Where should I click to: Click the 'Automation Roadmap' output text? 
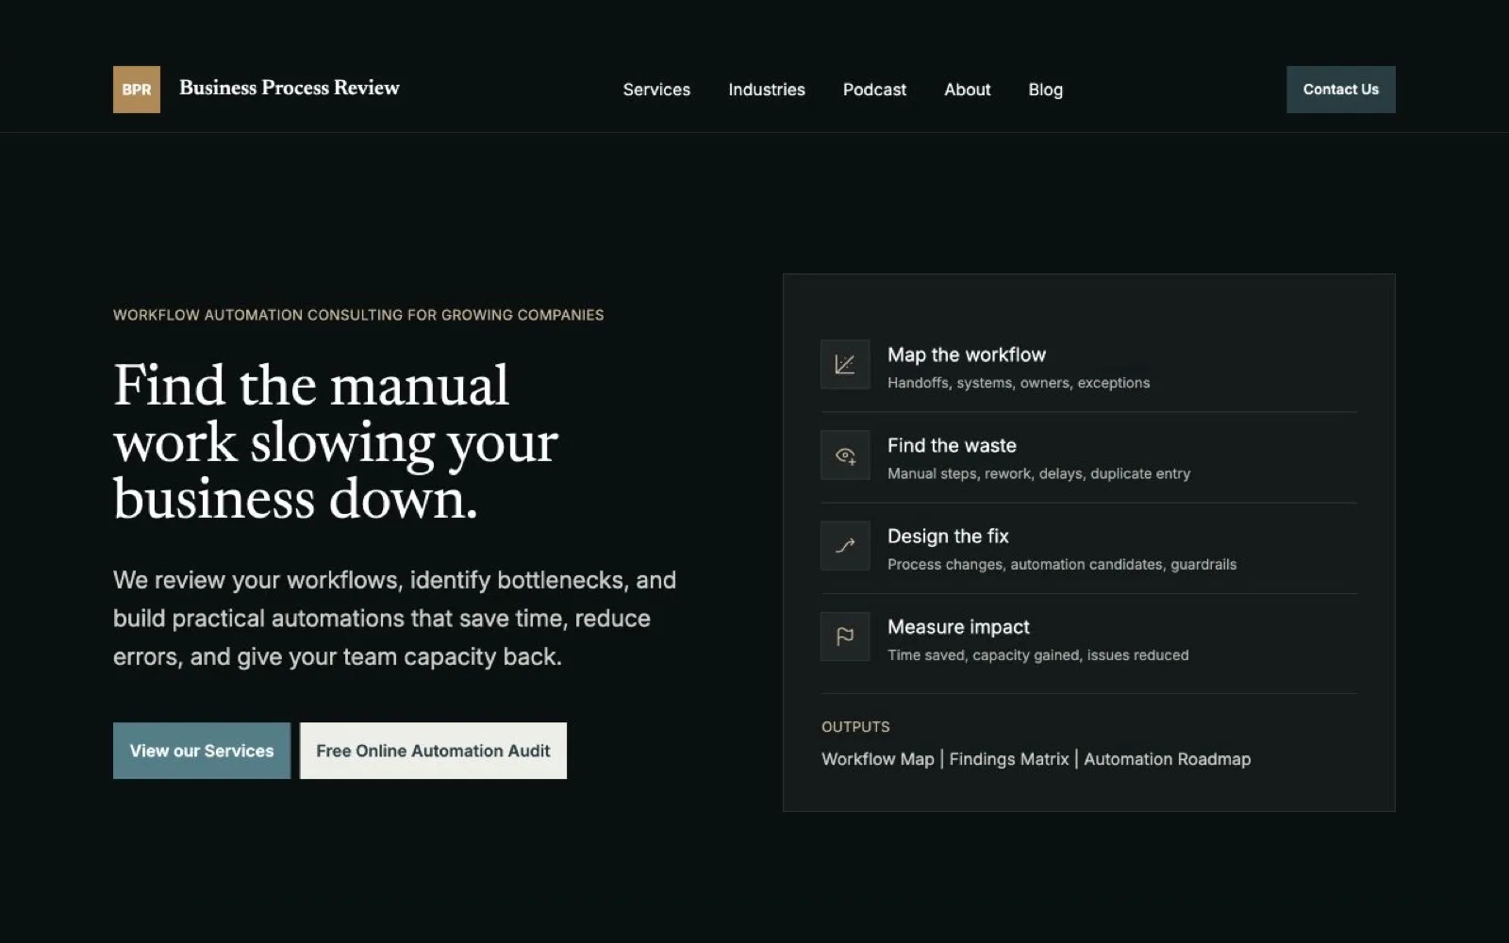(1168, 759)
